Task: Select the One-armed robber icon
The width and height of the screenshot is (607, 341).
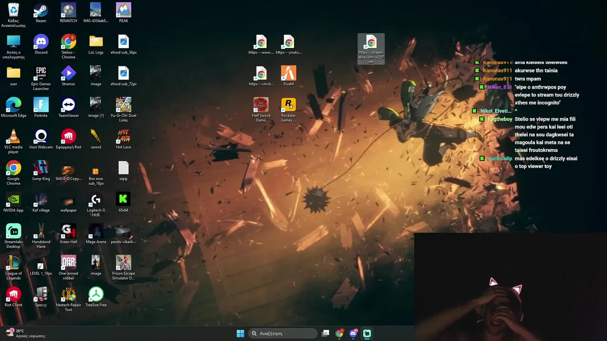Action: (68, 268)
